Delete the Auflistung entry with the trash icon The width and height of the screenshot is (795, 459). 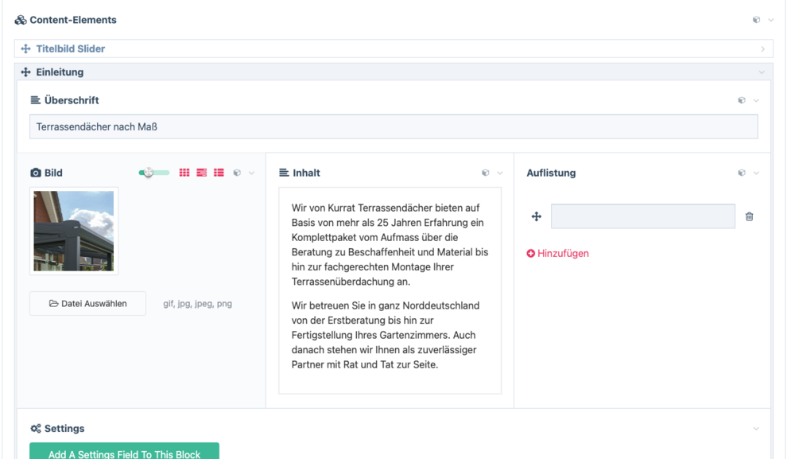tap(749, 216)
